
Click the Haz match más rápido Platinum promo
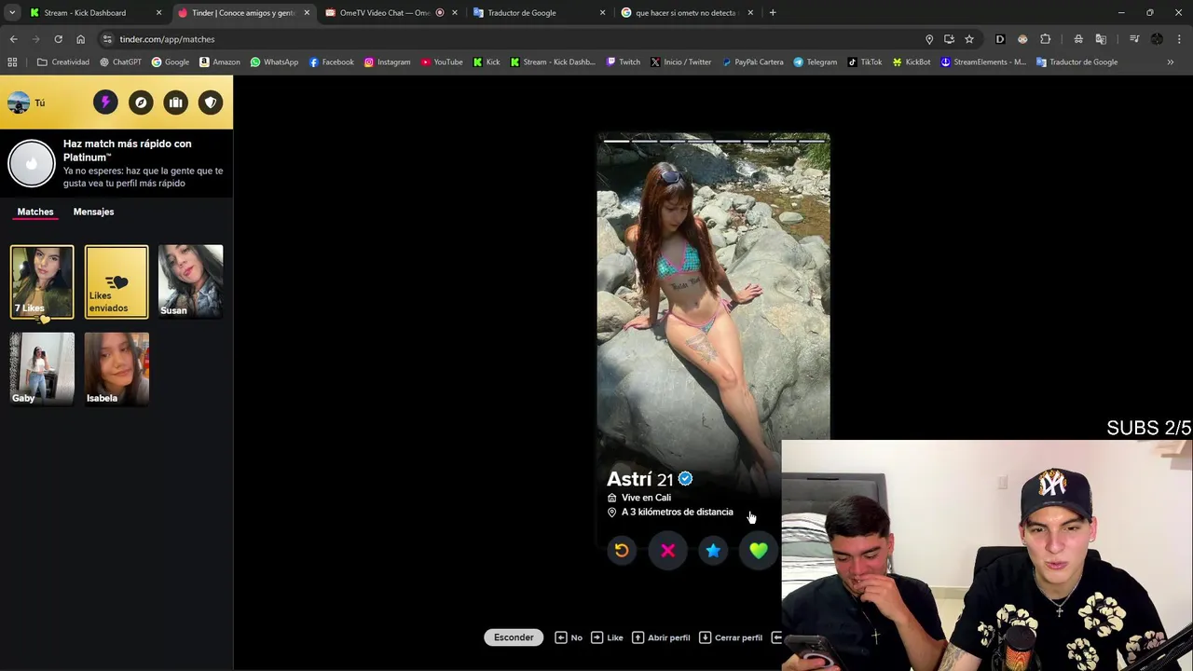[x=117, y=163]
